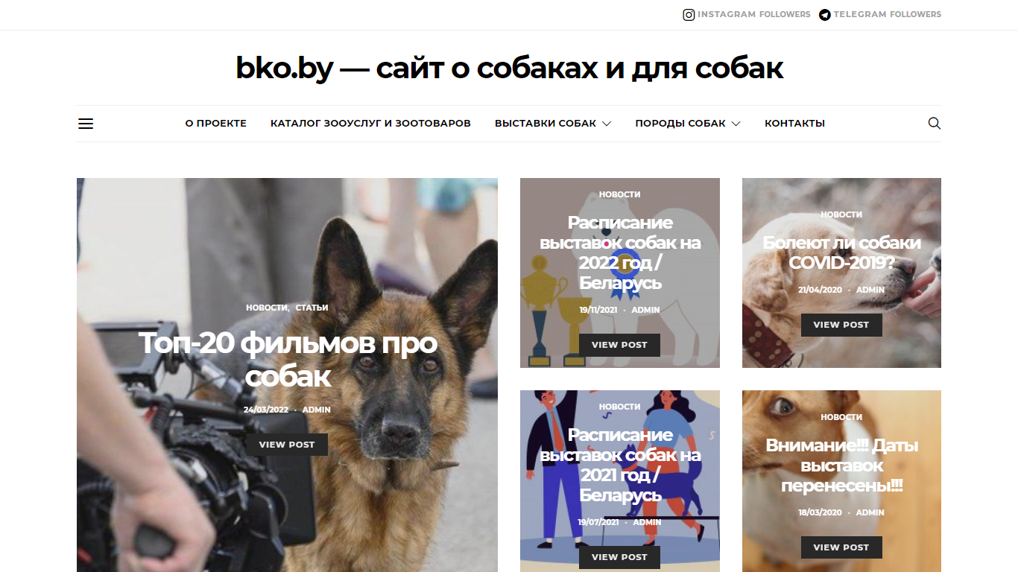Click View Post for the COVID-2019 article
Screen dimensions: 1018x572
tap(841, 325)
